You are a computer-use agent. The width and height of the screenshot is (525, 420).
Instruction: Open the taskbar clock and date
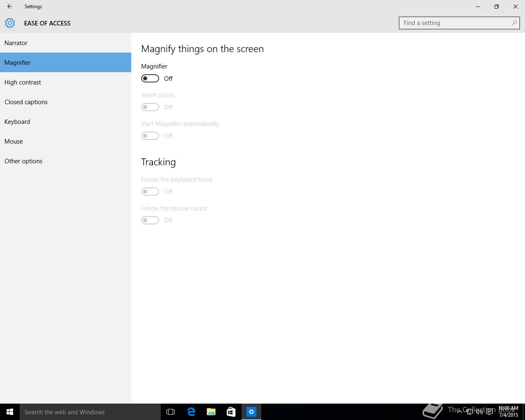pyautogui.click(x=508, y=412)
